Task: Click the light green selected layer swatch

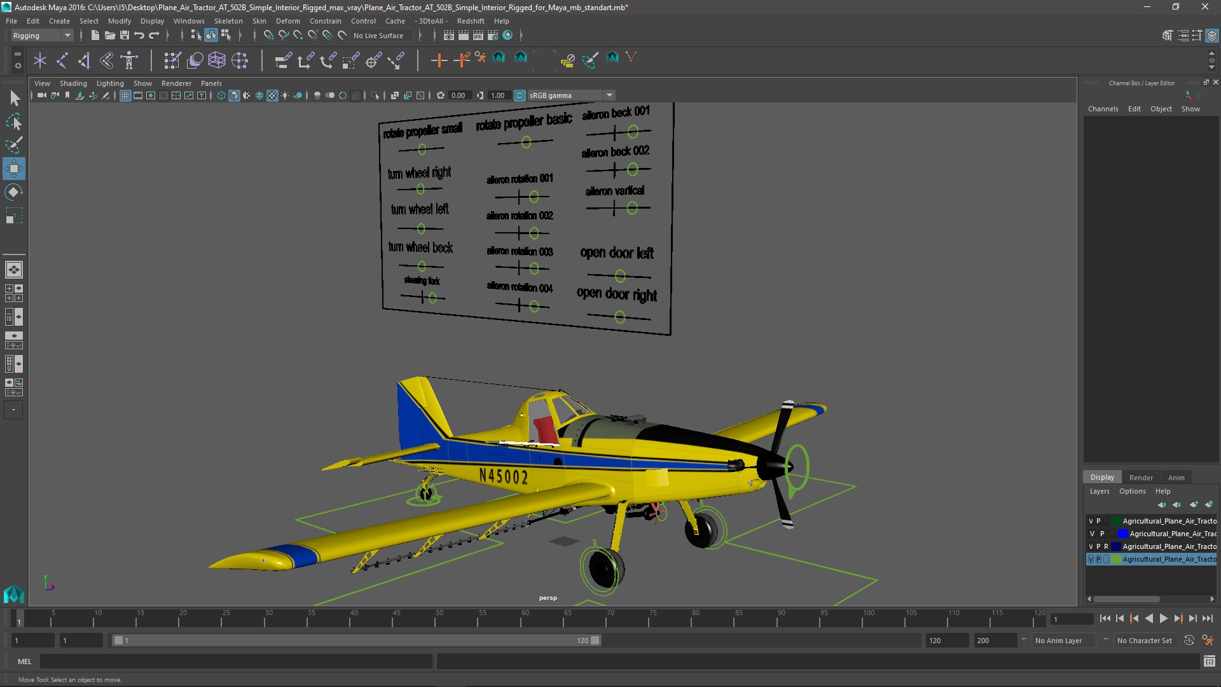Action: (1115, 559)
